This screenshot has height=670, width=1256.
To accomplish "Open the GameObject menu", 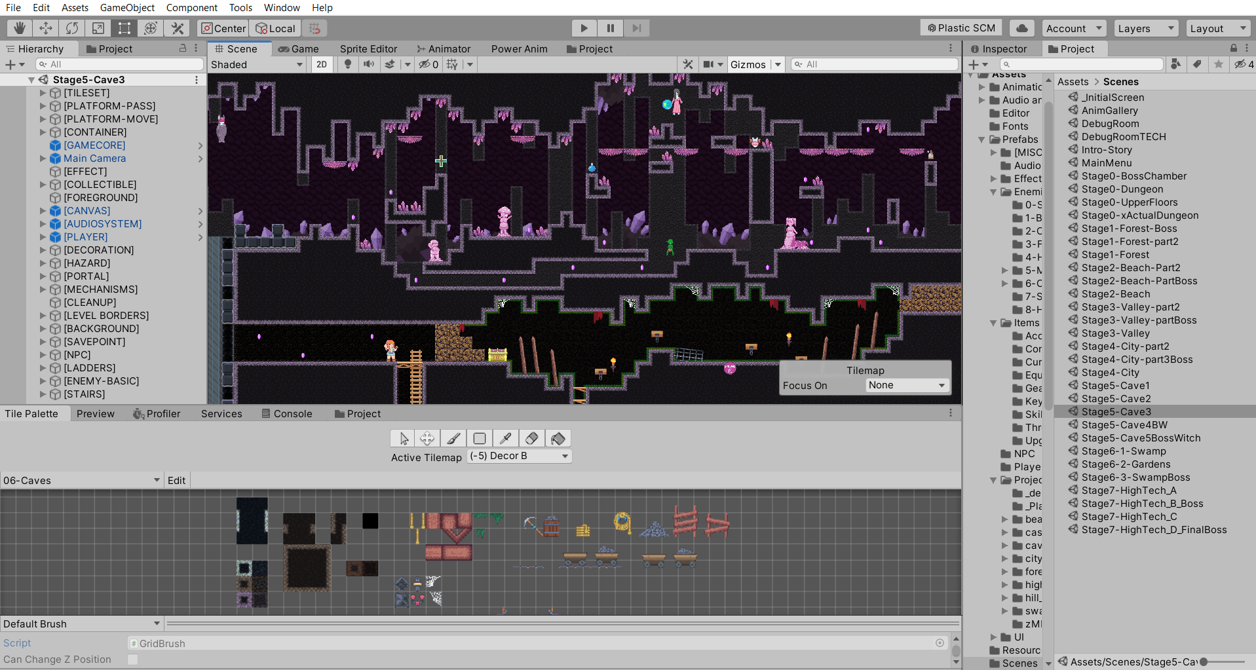I will coord(127,8).
